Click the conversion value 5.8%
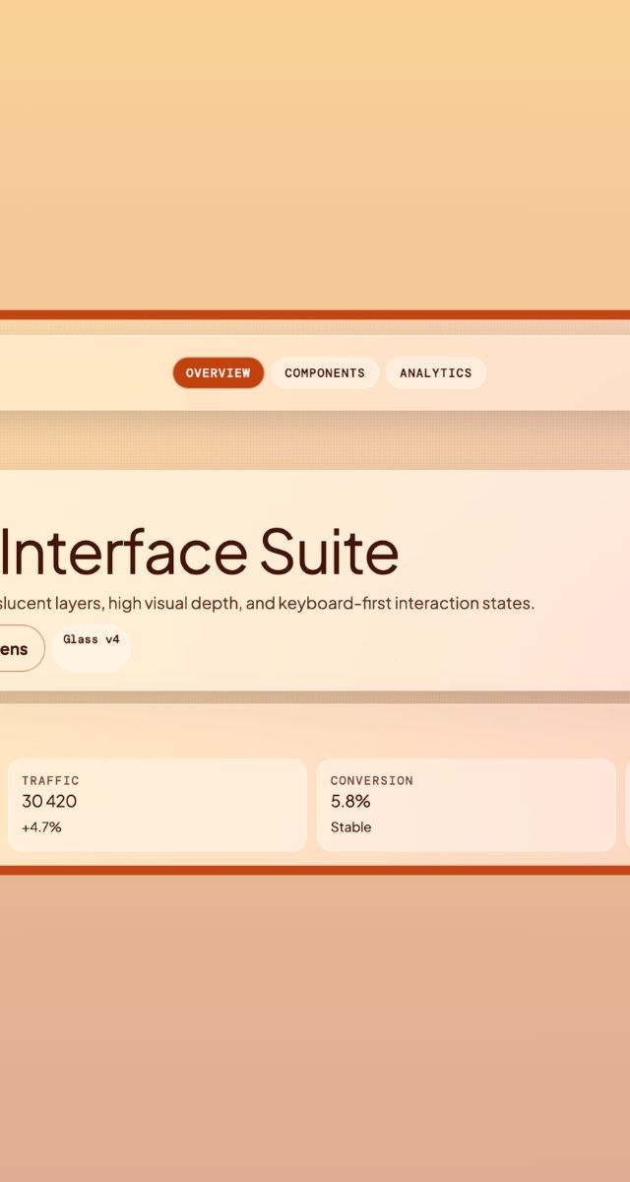 (350, 802)
